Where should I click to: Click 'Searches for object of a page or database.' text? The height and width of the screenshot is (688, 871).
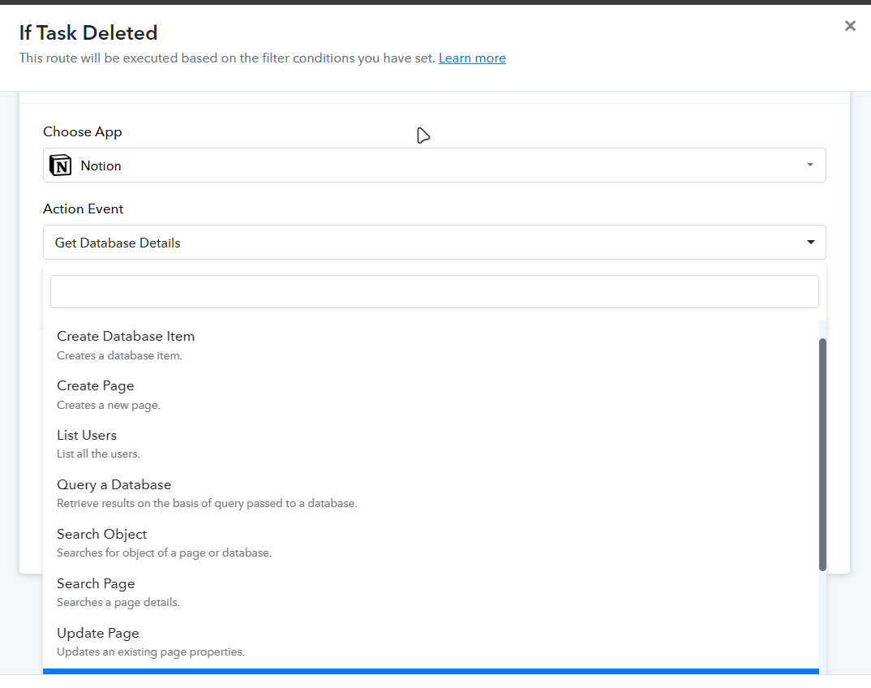(x=164, y=553)
